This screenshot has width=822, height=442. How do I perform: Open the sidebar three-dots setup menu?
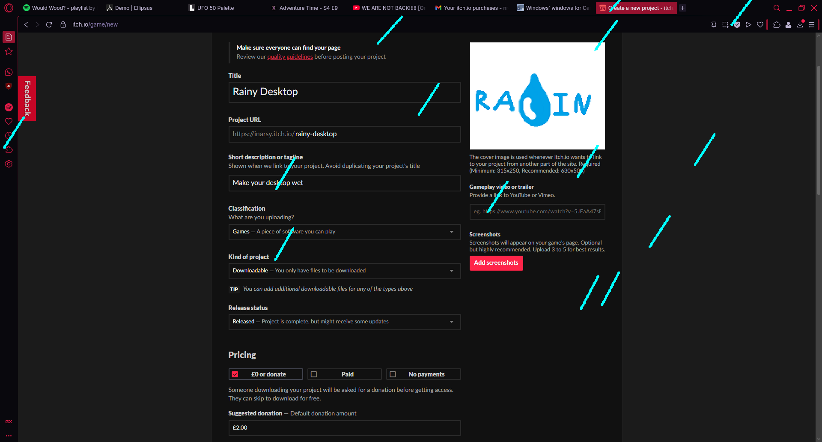click(x=9, y=436)
